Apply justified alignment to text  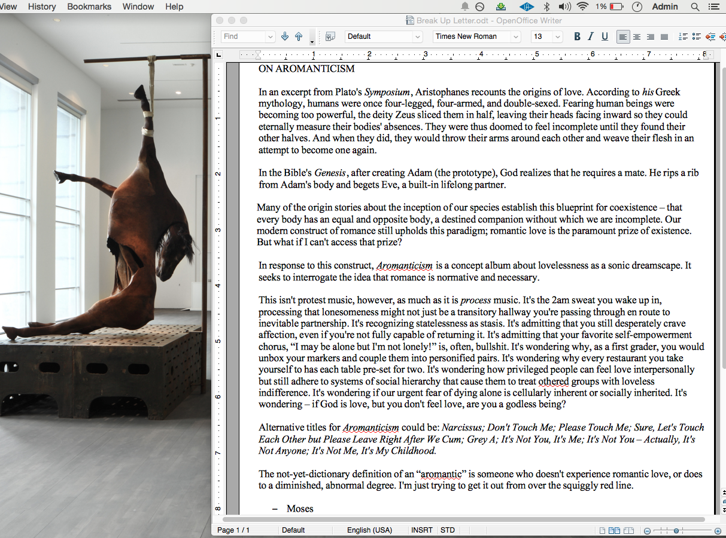point(664,36)
